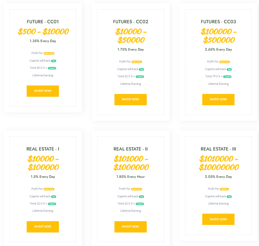Click the $101000 - $1000000 amount
The image size is (259, 246).
click(131, 163)
